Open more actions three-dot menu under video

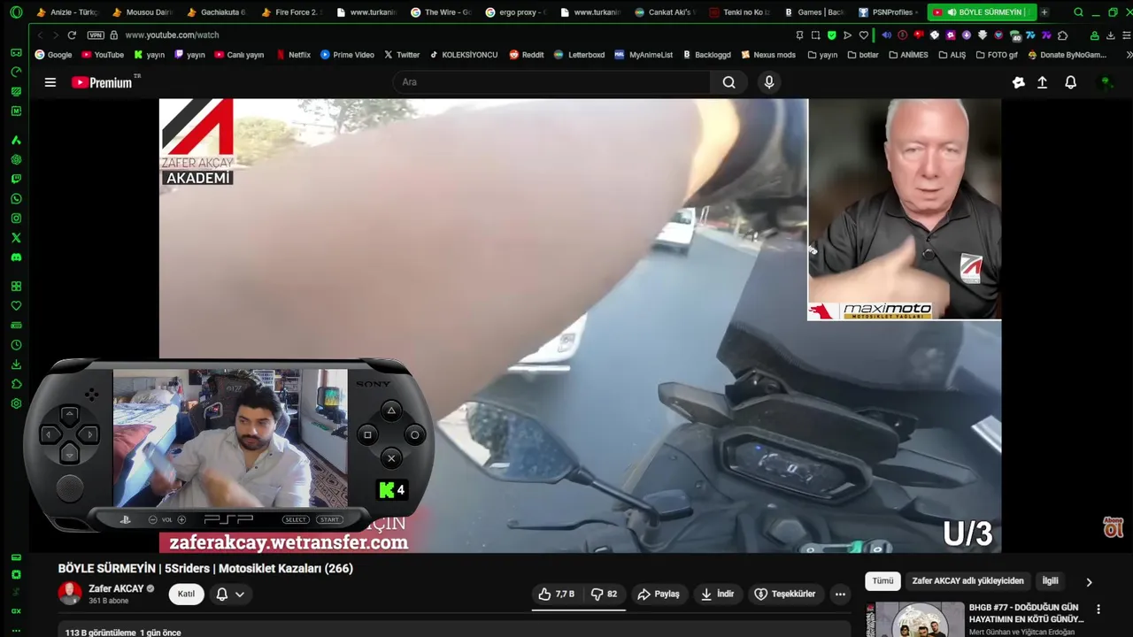click(840, 594)
